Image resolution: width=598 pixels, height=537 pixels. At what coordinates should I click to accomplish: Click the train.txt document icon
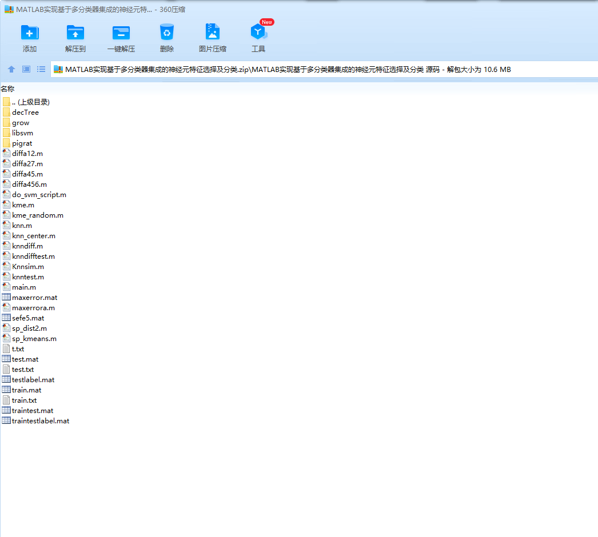tap(6, 400)
